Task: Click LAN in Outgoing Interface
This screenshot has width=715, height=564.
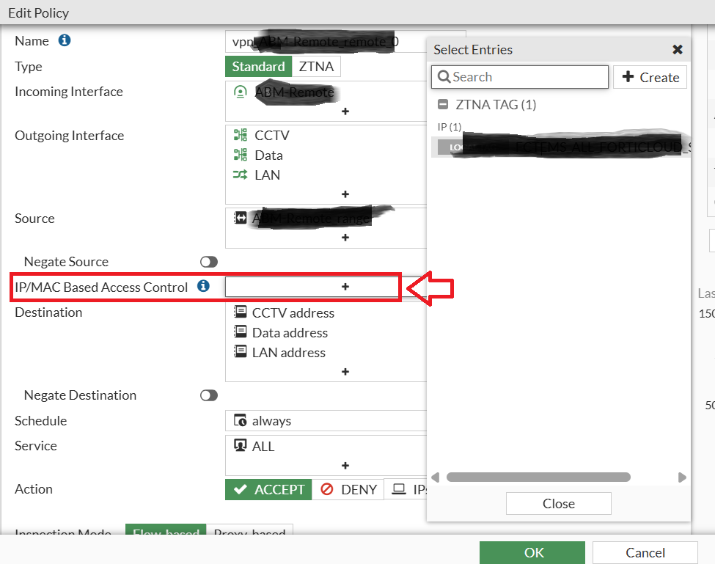Action: point(267,175)
